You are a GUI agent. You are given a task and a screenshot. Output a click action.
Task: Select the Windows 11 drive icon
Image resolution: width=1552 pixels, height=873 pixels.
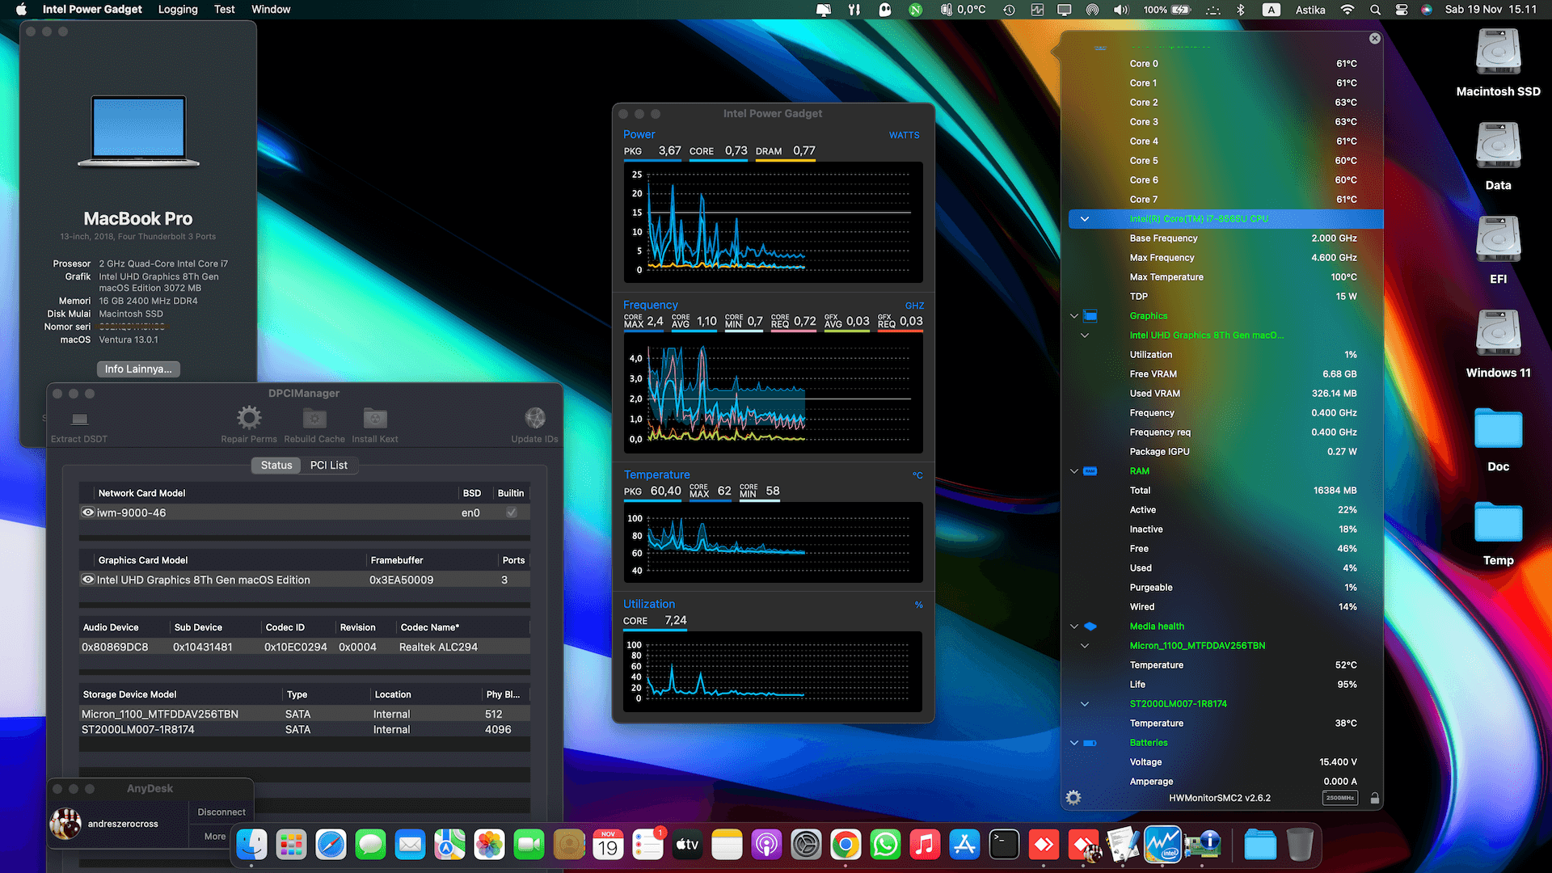1498,333
